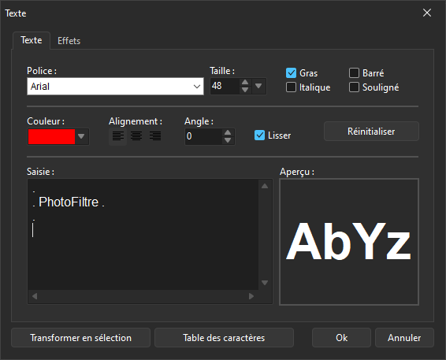Click inside the Saisie text area
Image resolution: width=446 pixels, height=360 pixels.
[x=143, y=234]
